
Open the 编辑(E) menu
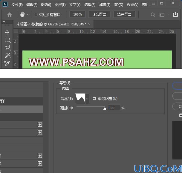tap(32, 5)
